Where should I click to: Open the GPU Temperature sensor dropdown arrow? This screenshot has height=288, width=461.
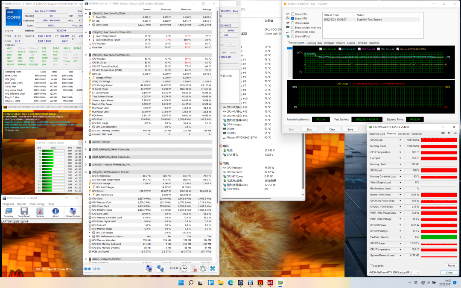400,152
